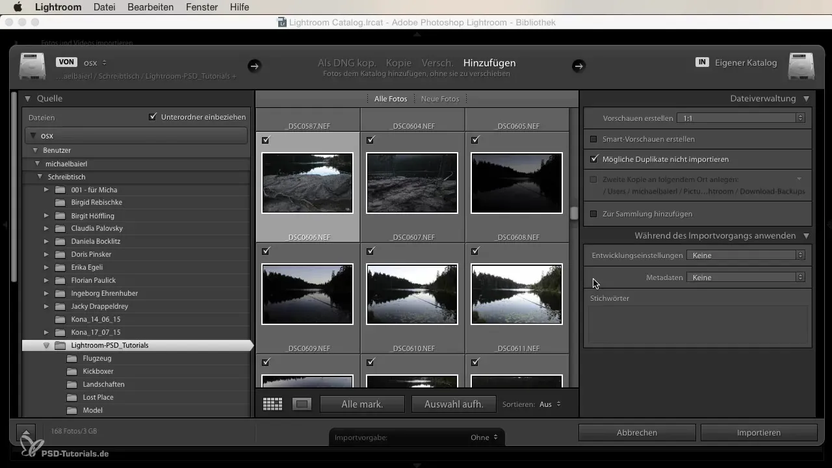Switch to loupe single-image view
This screenshot has width=832, height=468.
302,404
